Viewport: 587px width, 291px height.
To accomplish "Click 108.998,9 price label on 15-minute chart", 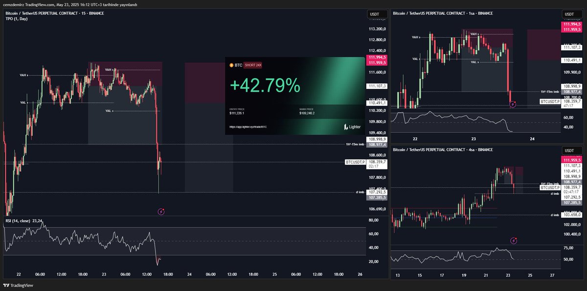I will point(377,140).
